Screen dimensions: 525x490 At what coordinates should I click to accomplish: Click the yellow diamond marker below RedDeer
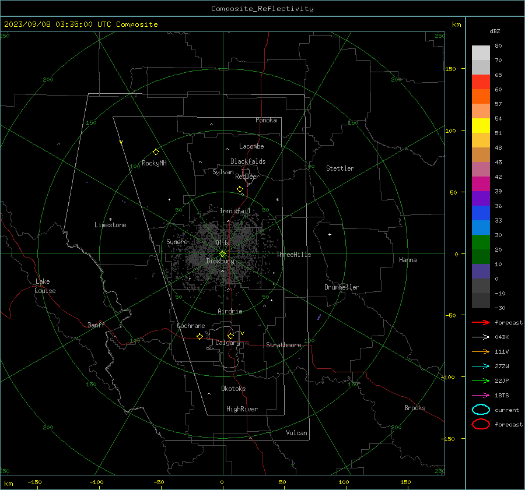240,189
